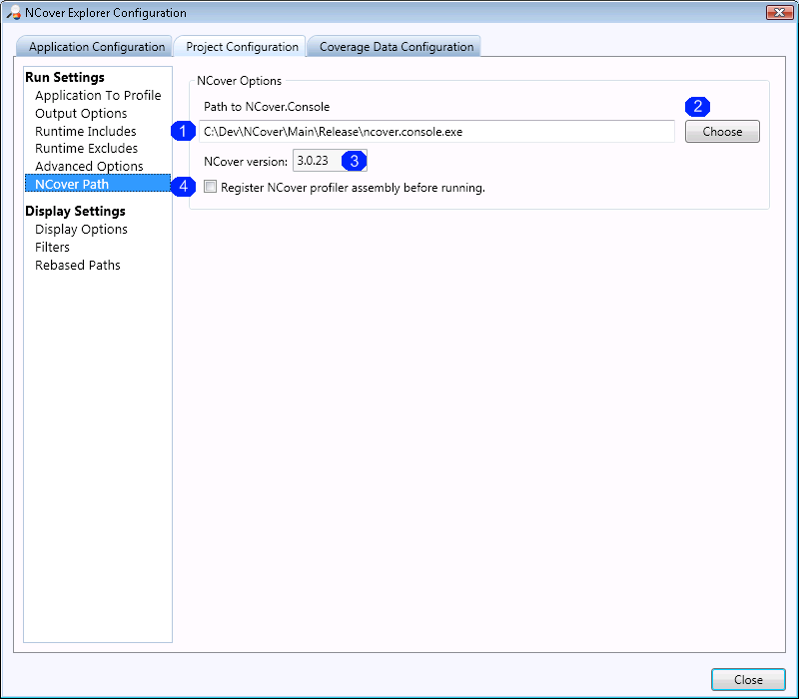Click the Path to NCover.Console text field
799x699 pixels.
coord(435,132)
